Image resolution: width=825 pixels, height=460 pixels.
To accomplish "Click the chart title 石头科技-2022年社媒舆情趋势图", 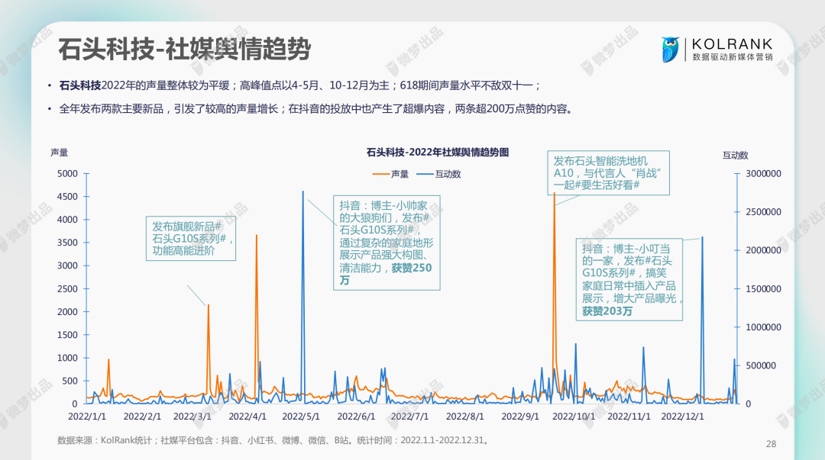I will point(438,153).
